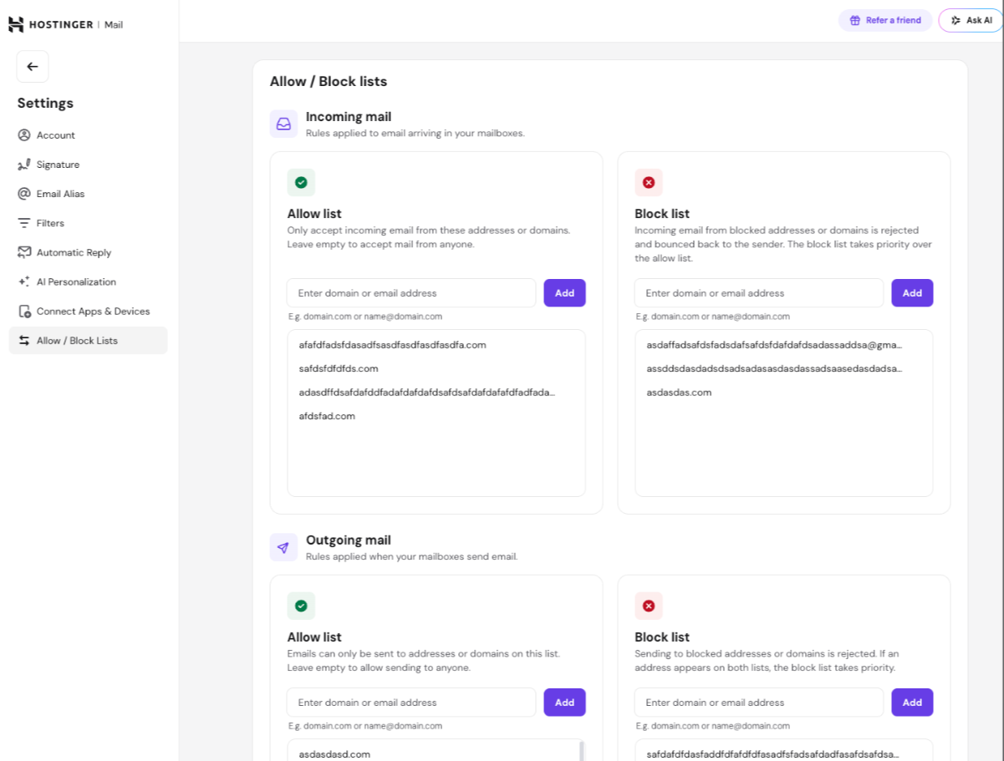Viewport: 1004px width, 761px height.
Task: Click the Account person icon
Action: [x=23, y=135]
